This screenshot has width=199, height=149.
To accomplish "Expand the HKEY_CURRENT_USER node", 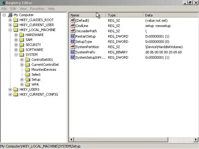I will [10, 25].
